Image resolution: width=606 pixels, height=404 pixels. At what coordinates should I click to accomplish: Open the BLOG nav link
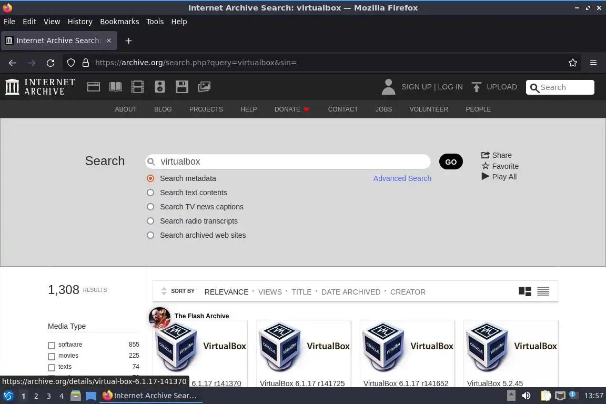(163, 109)
